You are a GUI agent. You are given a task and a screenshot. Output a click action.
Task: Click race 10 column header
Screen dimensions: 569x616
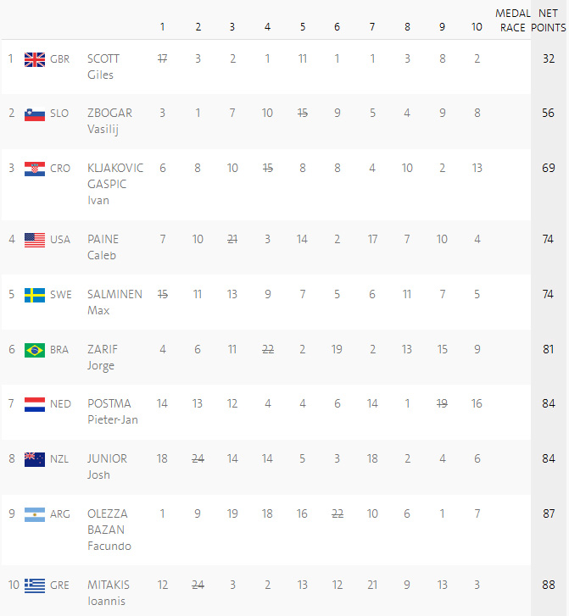(x=477, y=27)
